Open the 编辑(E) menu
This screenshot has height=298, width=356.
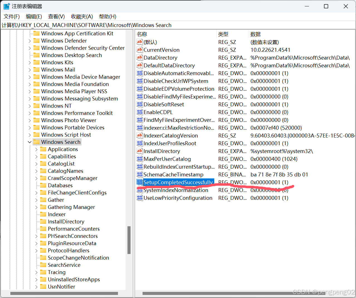[34, 16]
